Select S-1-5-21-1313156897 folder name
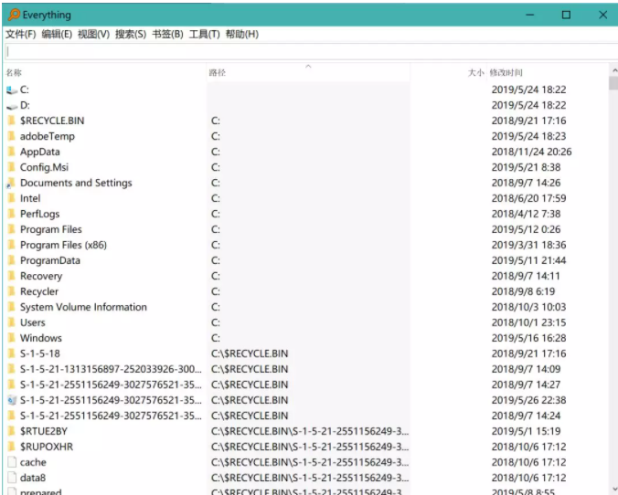This screenshot has width=618, height=495. 111,369
